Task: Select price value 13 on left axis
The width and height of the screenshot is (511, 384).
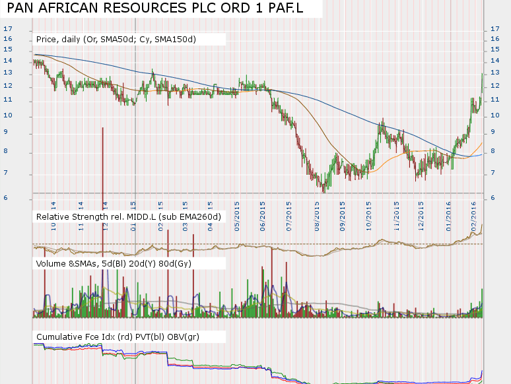Action: click(8, 73)
